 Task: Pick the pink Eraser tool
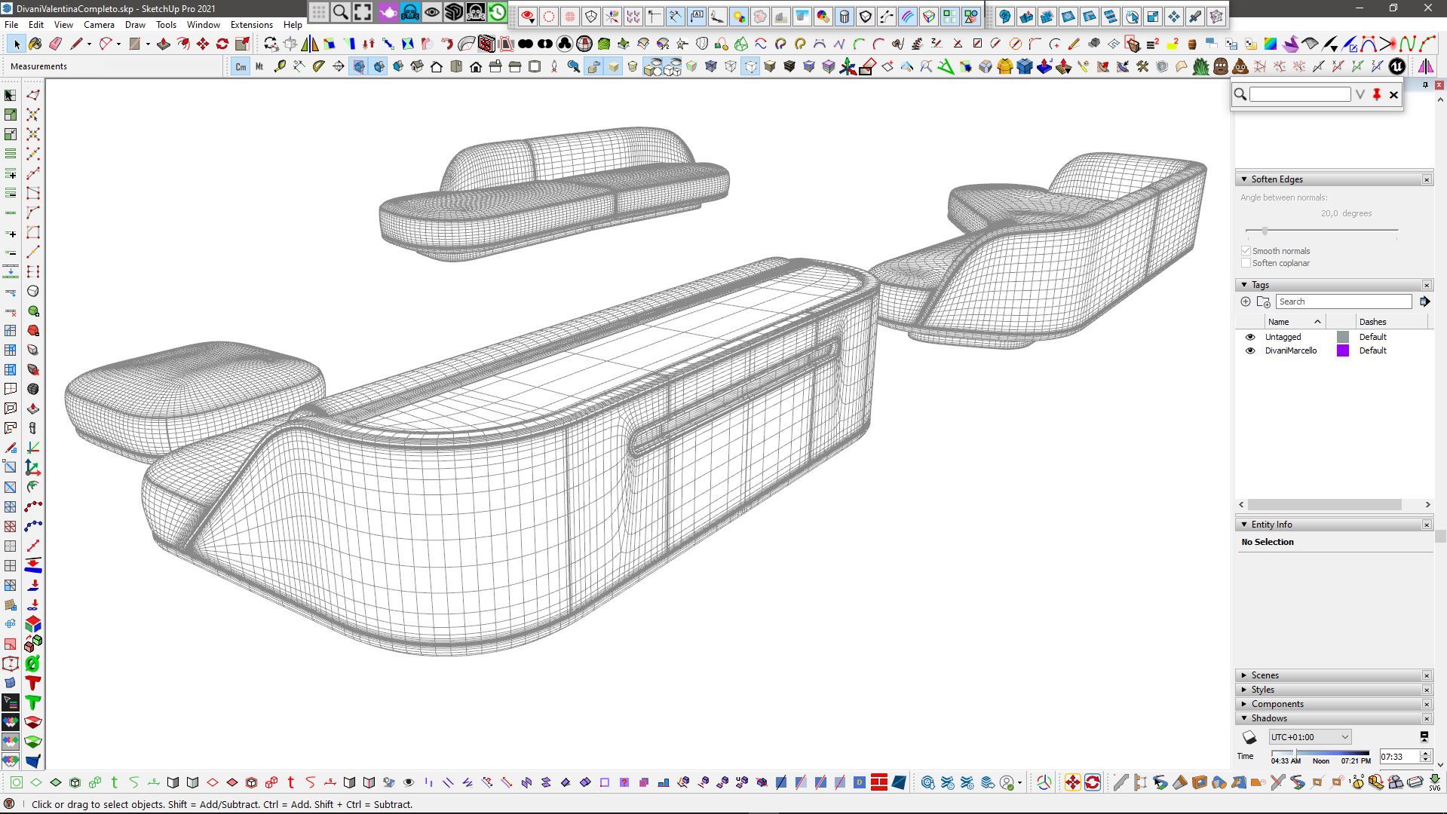55,44
